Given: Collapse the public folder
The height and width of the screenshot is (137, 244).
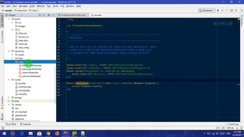Looking at the screenshot, I should [9, 19].
